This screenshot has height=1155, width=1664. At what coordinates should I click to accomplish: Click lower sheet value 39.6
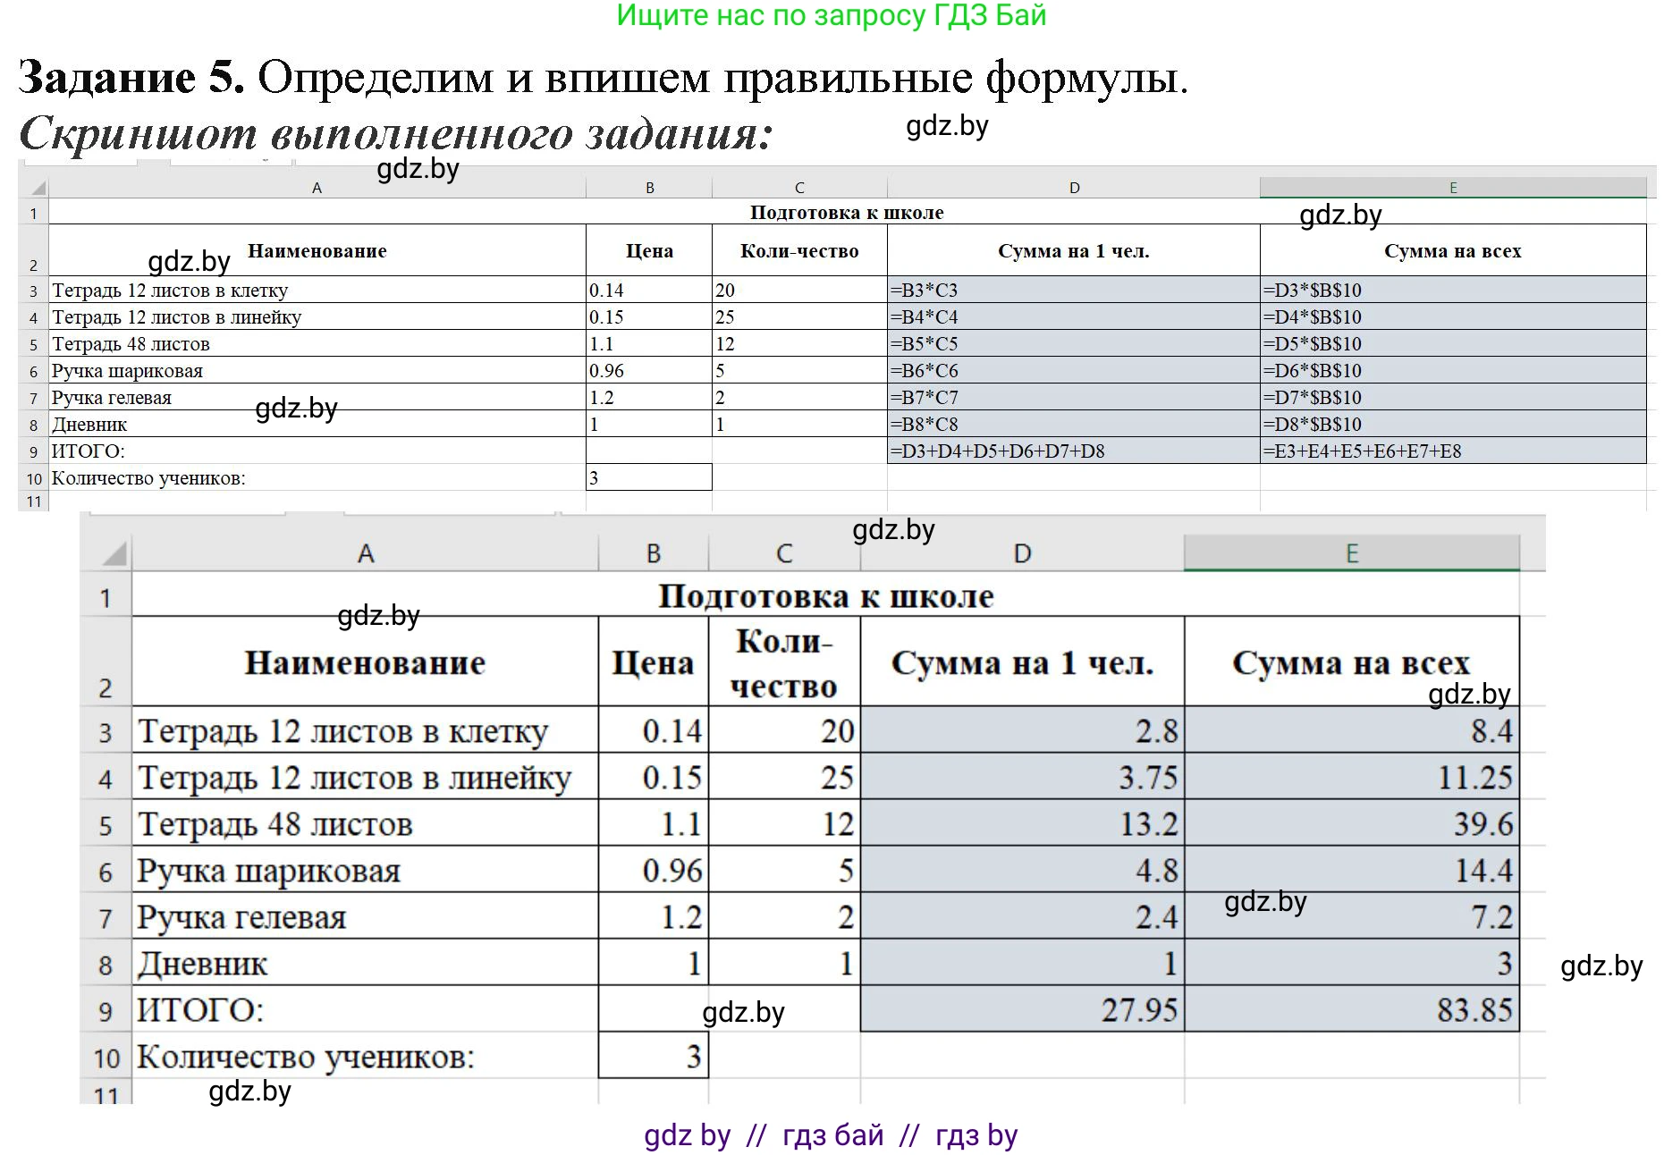[x=1351, y=823]
